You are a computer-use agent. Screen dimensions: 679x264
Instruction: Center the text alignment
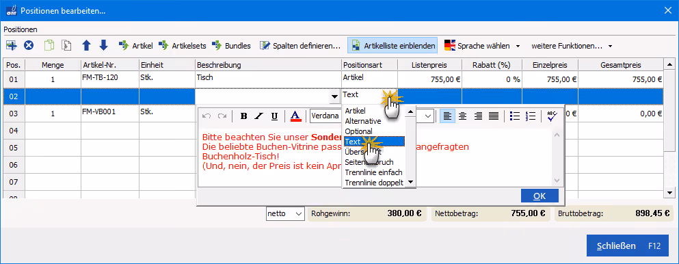click(462, 116)
